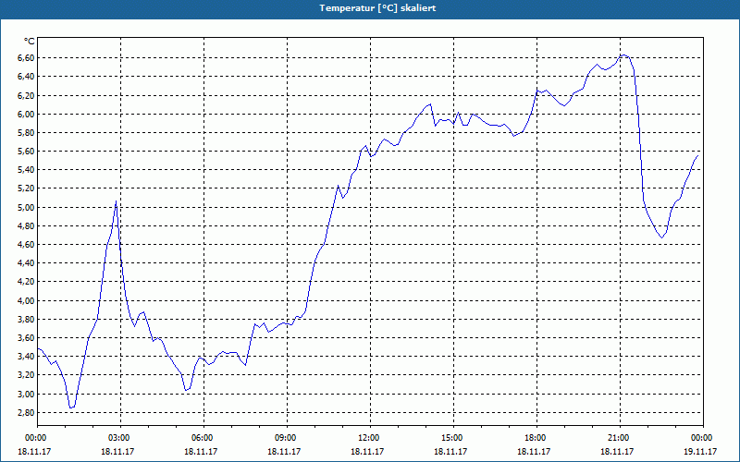Click the "6,00" y-axis label
This screenshot has height=462, width=740.
pyautogui.click(x=27, y=114)
